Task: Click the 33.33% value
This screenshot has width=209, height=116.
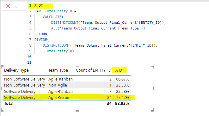Action: pyautogui.click(x=122, y=85)
